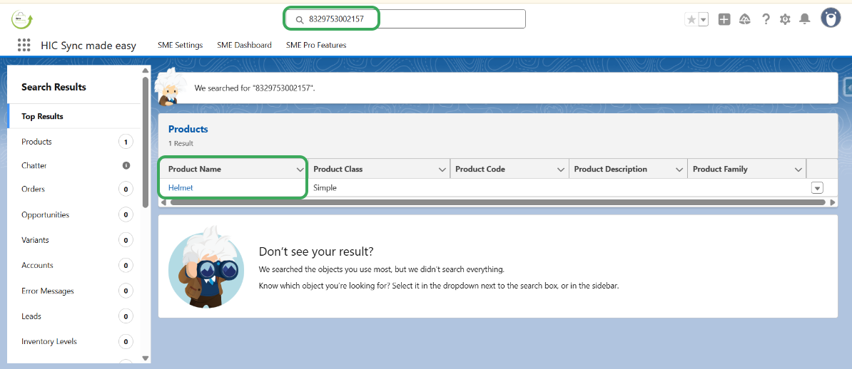
Task: Select Top Results in sidebar
Action: click(74, 116)
